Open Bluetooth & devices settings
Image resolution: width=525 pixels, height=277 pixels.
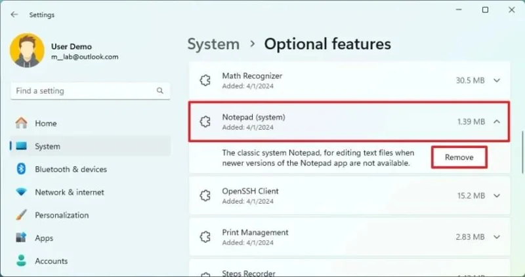click(x=91, y=170)
